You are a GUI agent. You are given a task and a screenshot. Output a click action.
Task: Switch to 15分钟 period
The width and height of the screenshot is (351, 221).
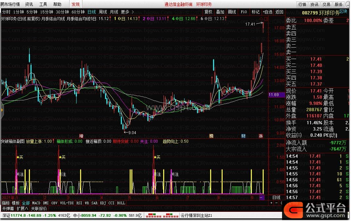point(47,12)
